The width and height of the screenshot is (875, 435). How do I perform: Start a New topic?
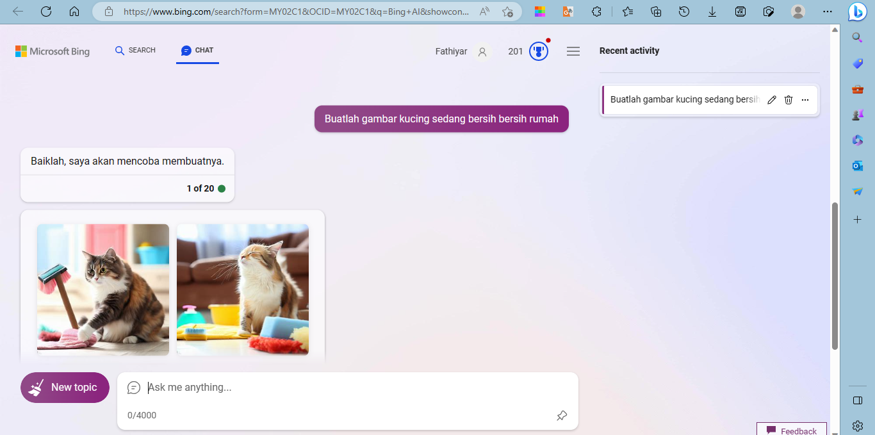tap(65, 388)
